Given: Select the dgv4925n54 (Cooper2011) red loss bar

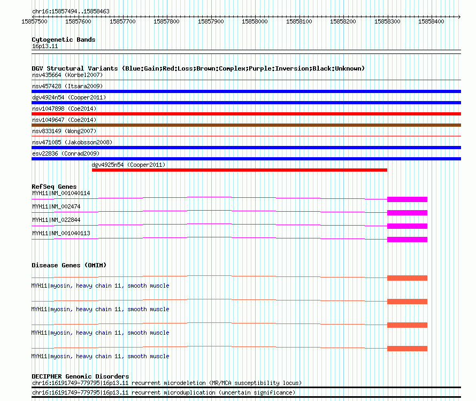Looking at the screenshot, I should pyautogui.click(x=240, y=170).
